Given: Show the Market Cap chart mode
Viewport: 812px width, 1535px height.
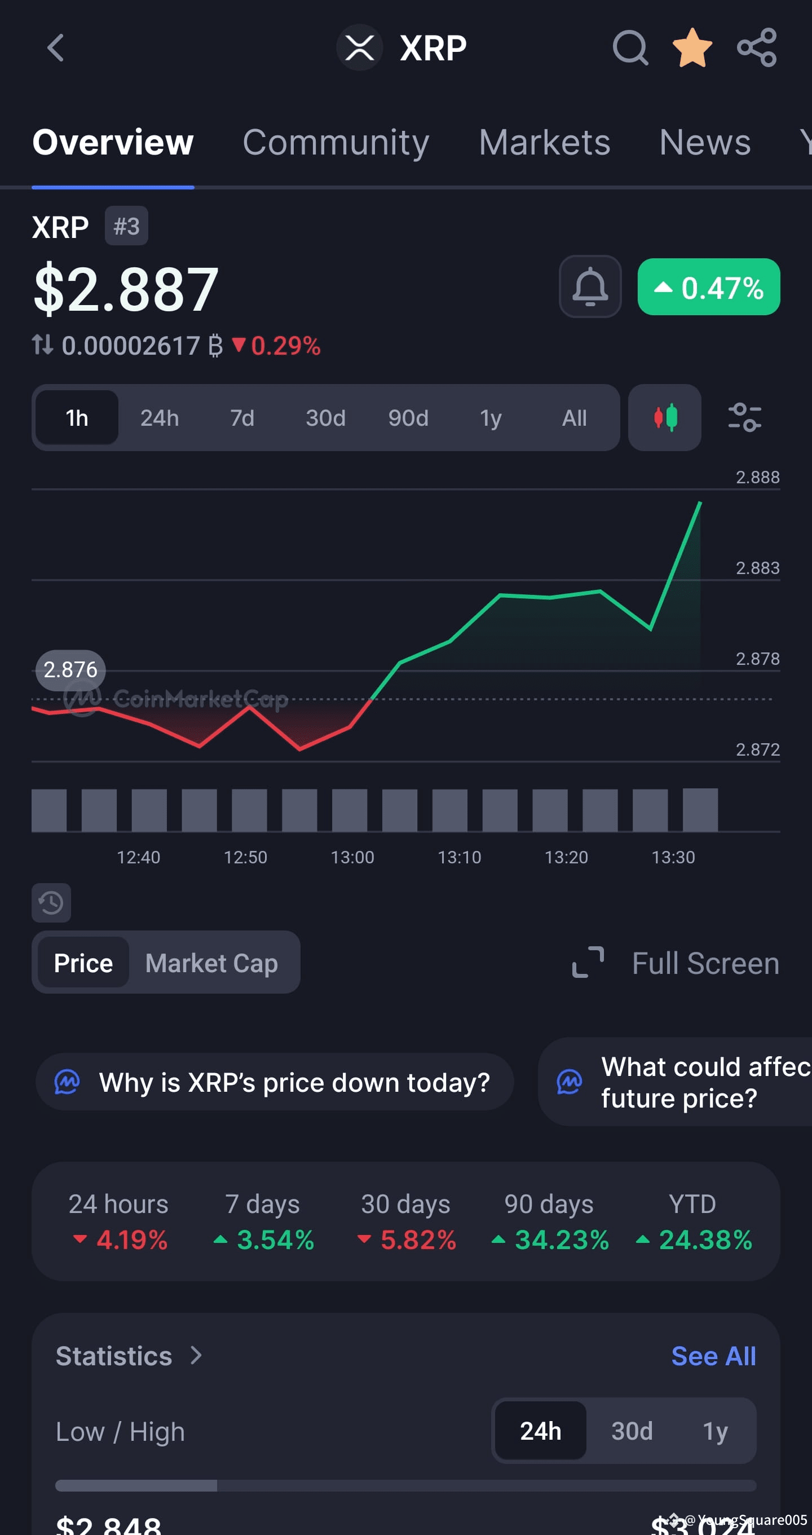Looking at the screenshot, I should (211, 963).
